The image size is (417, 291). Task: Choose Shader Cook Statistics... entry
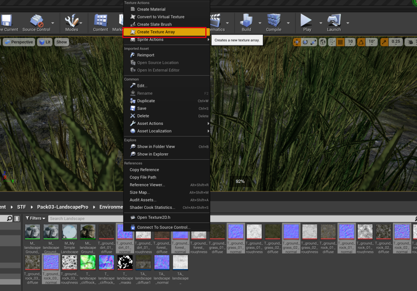pyautogui.click(x=167, y=207)
